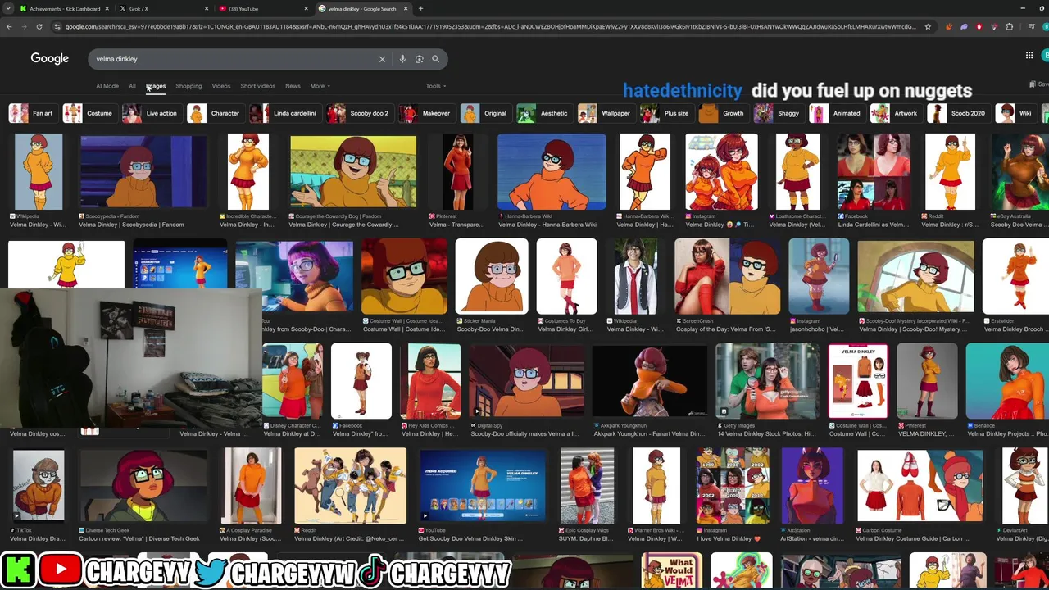Open the Tools dropdown
This screenshot has width=1049, height=590.
[x=435, y=86]
